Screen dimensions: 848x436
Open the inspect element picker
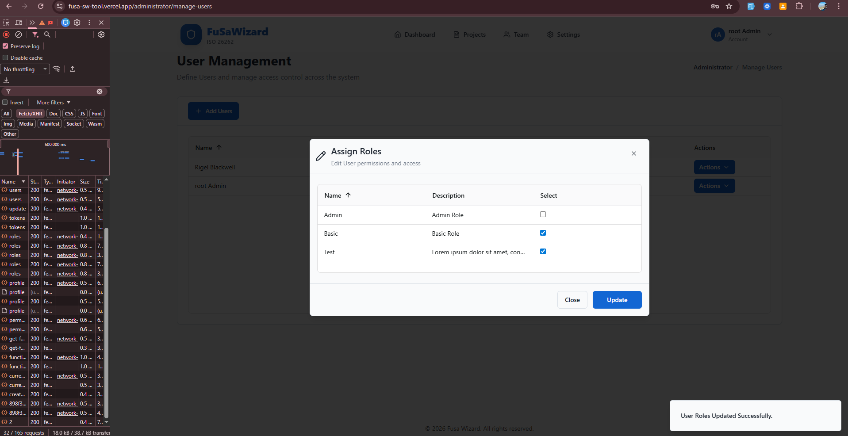pos(6,23)
